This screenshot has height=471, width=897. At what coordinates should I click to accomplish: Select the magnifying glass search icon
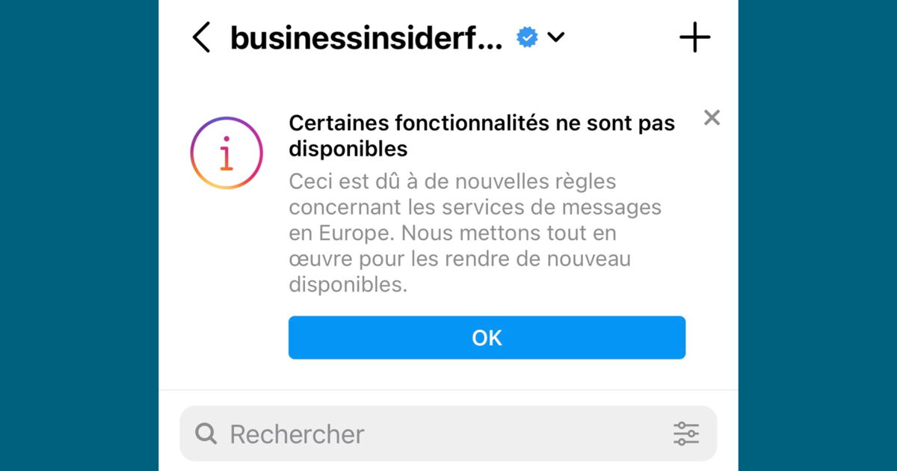(207, 434)
